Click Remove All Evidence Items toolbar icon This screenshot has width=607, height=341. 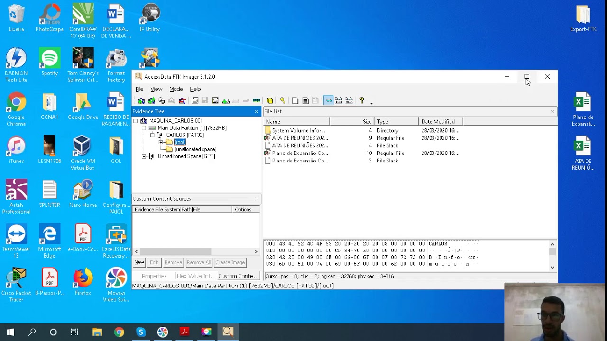[x=182, y=100]
